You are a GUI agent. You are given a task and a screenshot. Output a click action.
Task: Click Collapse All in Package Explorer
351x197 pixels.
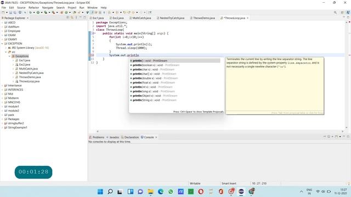68,18
